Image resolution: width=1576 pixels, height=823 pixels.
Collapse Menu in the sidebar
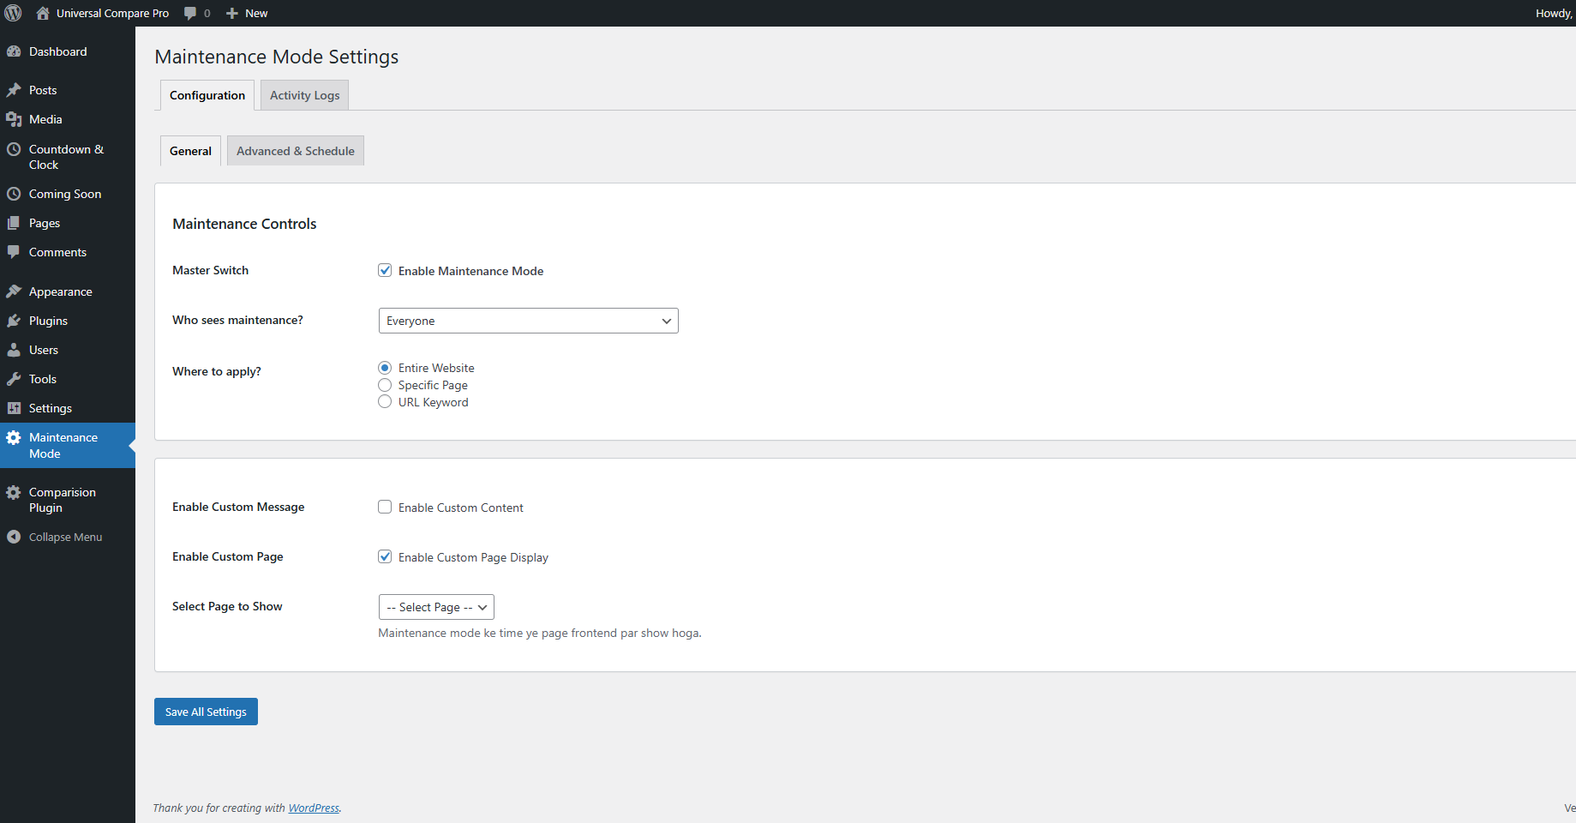14,537
